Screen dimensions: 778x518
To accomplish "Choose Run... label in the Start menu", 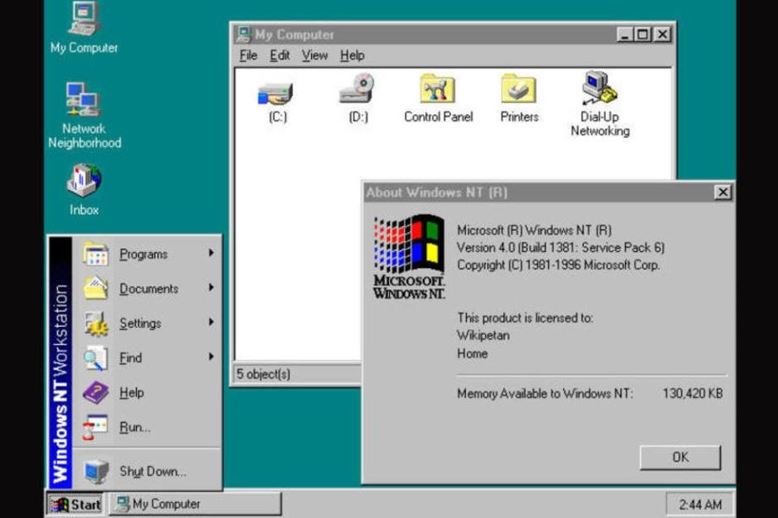I will (x=134, y=428).
